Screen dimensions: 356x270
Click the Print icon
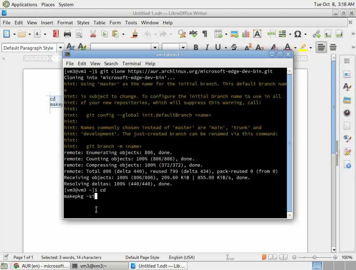point(67,34)
